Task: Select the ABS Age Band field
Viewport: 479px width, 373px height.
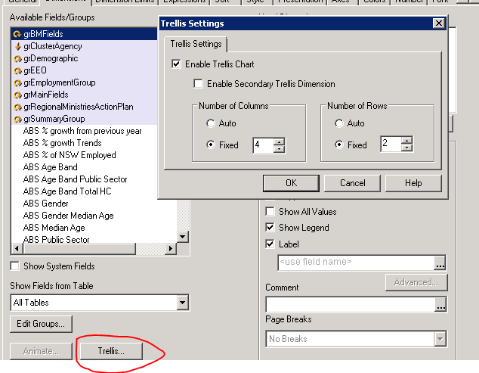Action: coord(85,167)
